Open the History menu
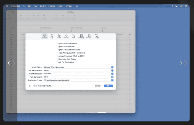The height and width of the screenshot is (125, 194). 60,6
